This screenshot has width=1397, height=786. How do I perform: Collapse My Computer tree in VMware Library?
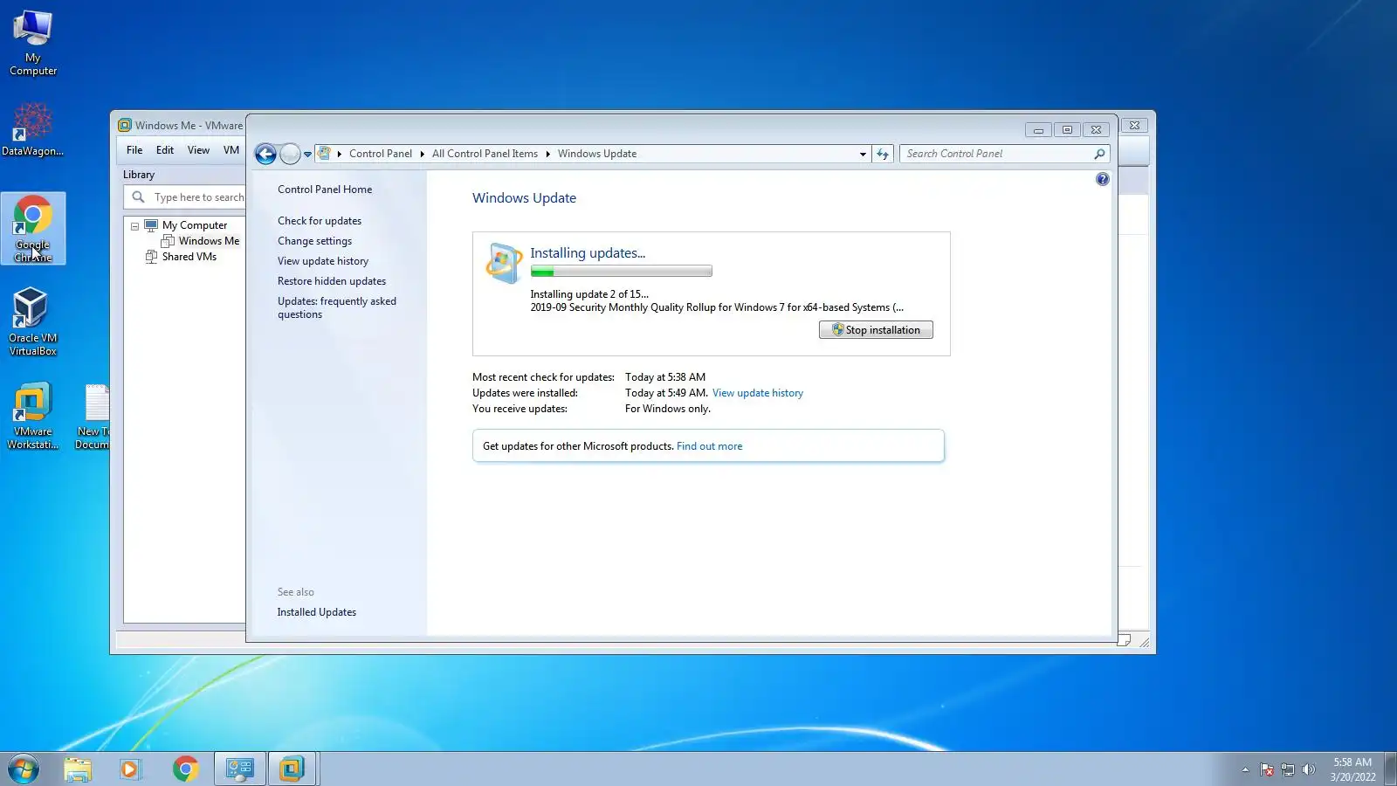point(134,226)
